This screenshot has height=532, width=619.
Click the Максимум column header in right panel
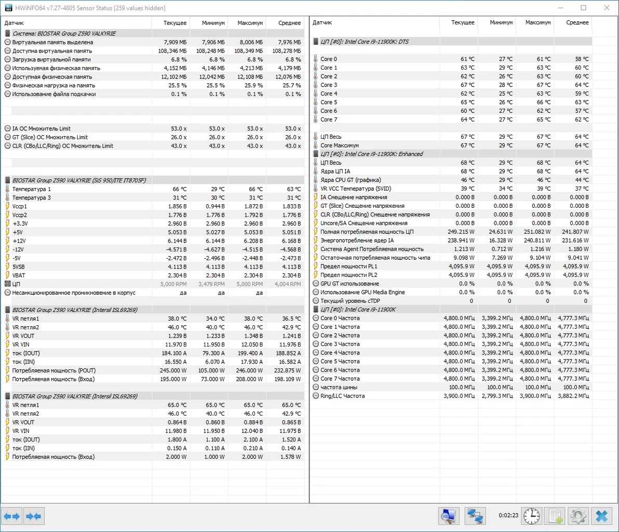pos(538,22)
